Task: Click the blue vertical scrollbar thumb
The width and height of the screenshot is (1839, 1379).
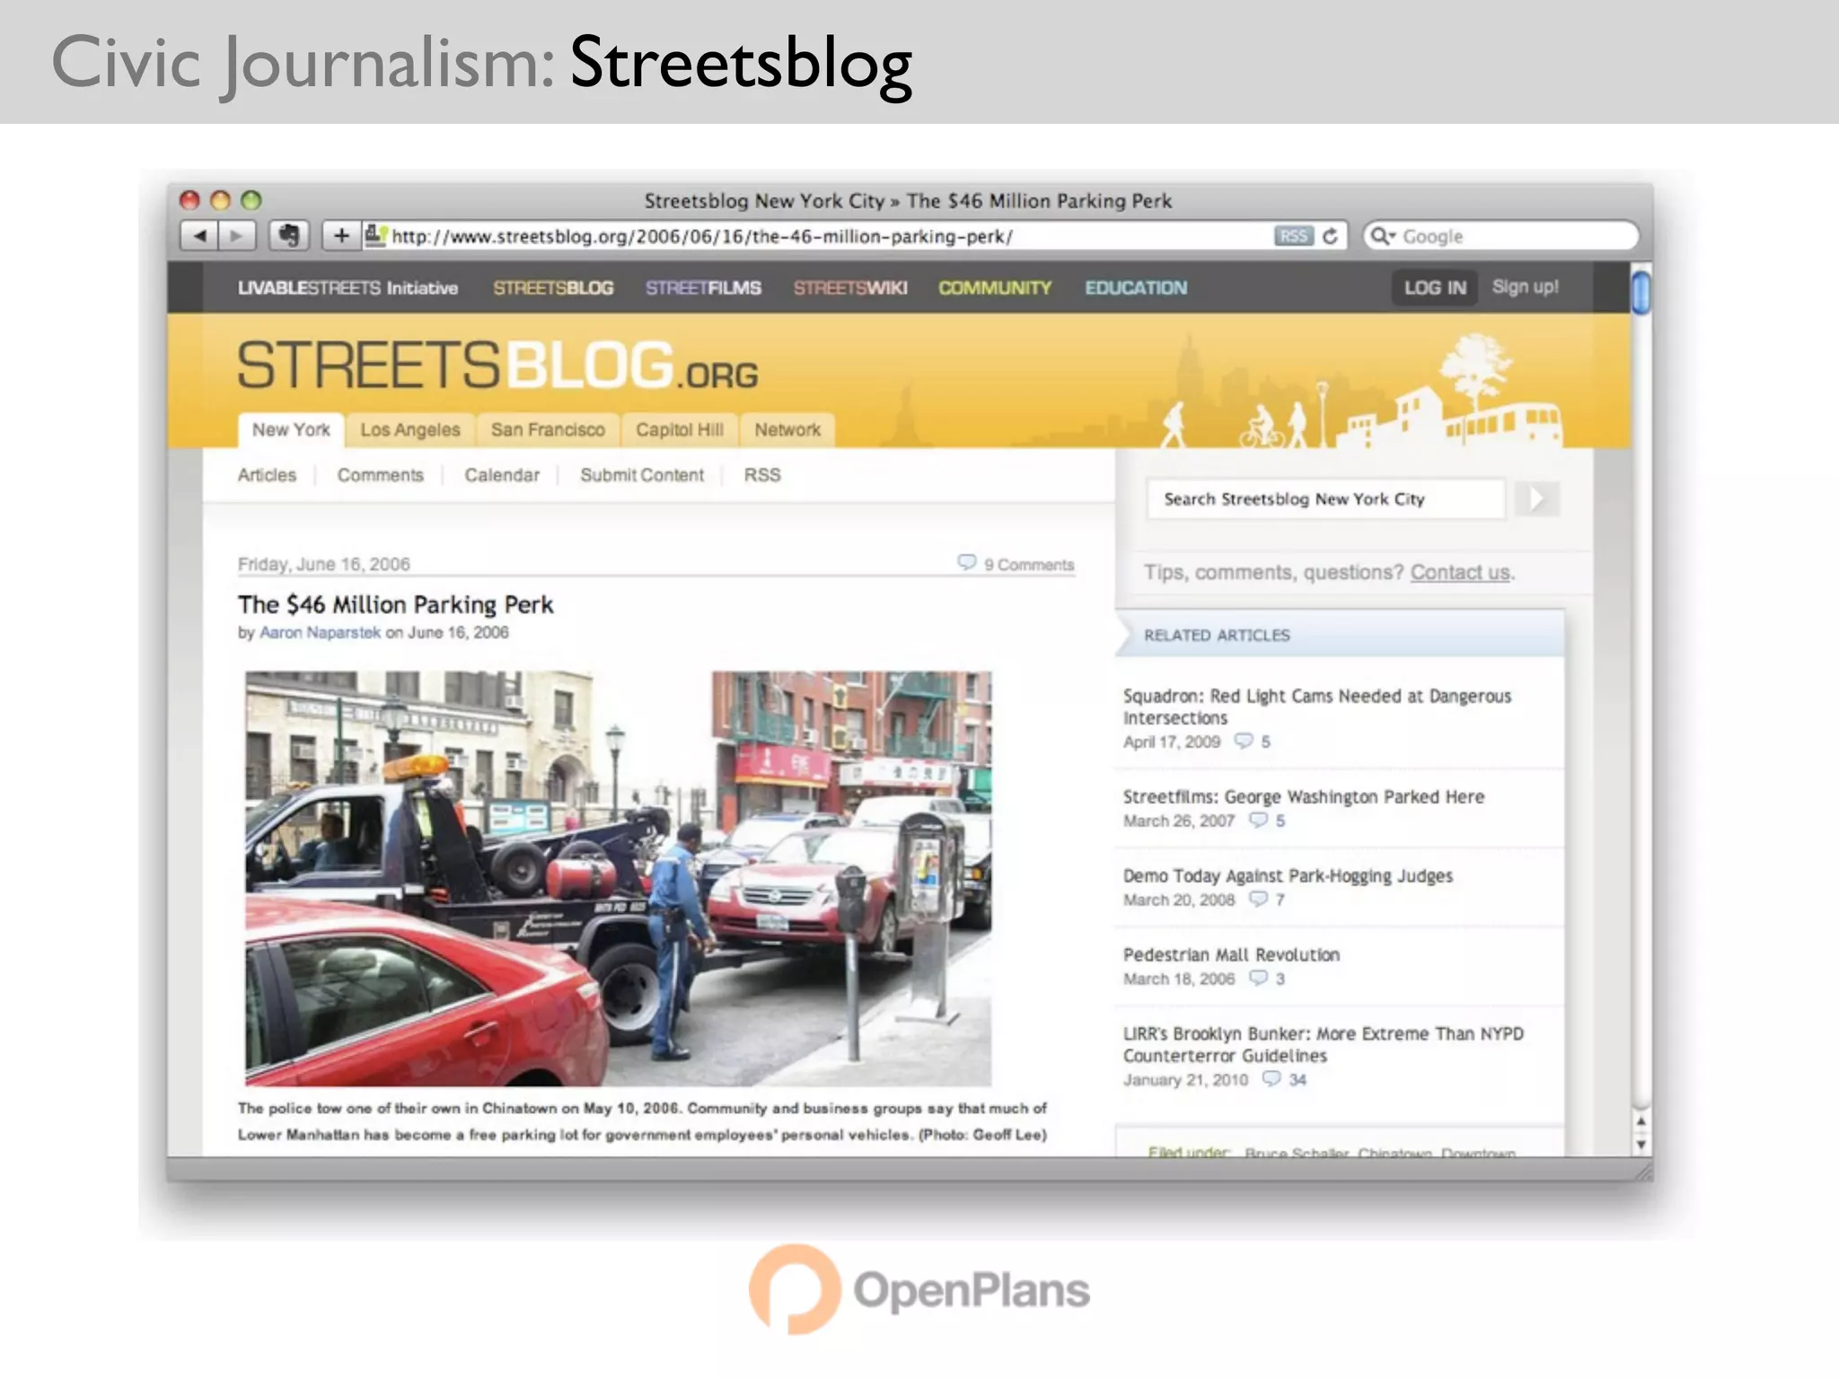Action: click(x=1641, y=293)
